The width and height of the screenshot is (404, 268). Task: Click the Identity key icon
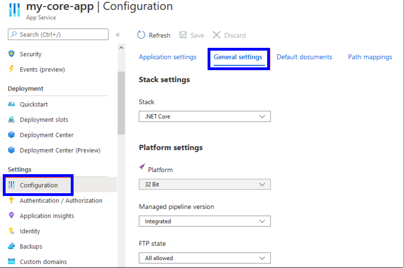tap(11, 231)
